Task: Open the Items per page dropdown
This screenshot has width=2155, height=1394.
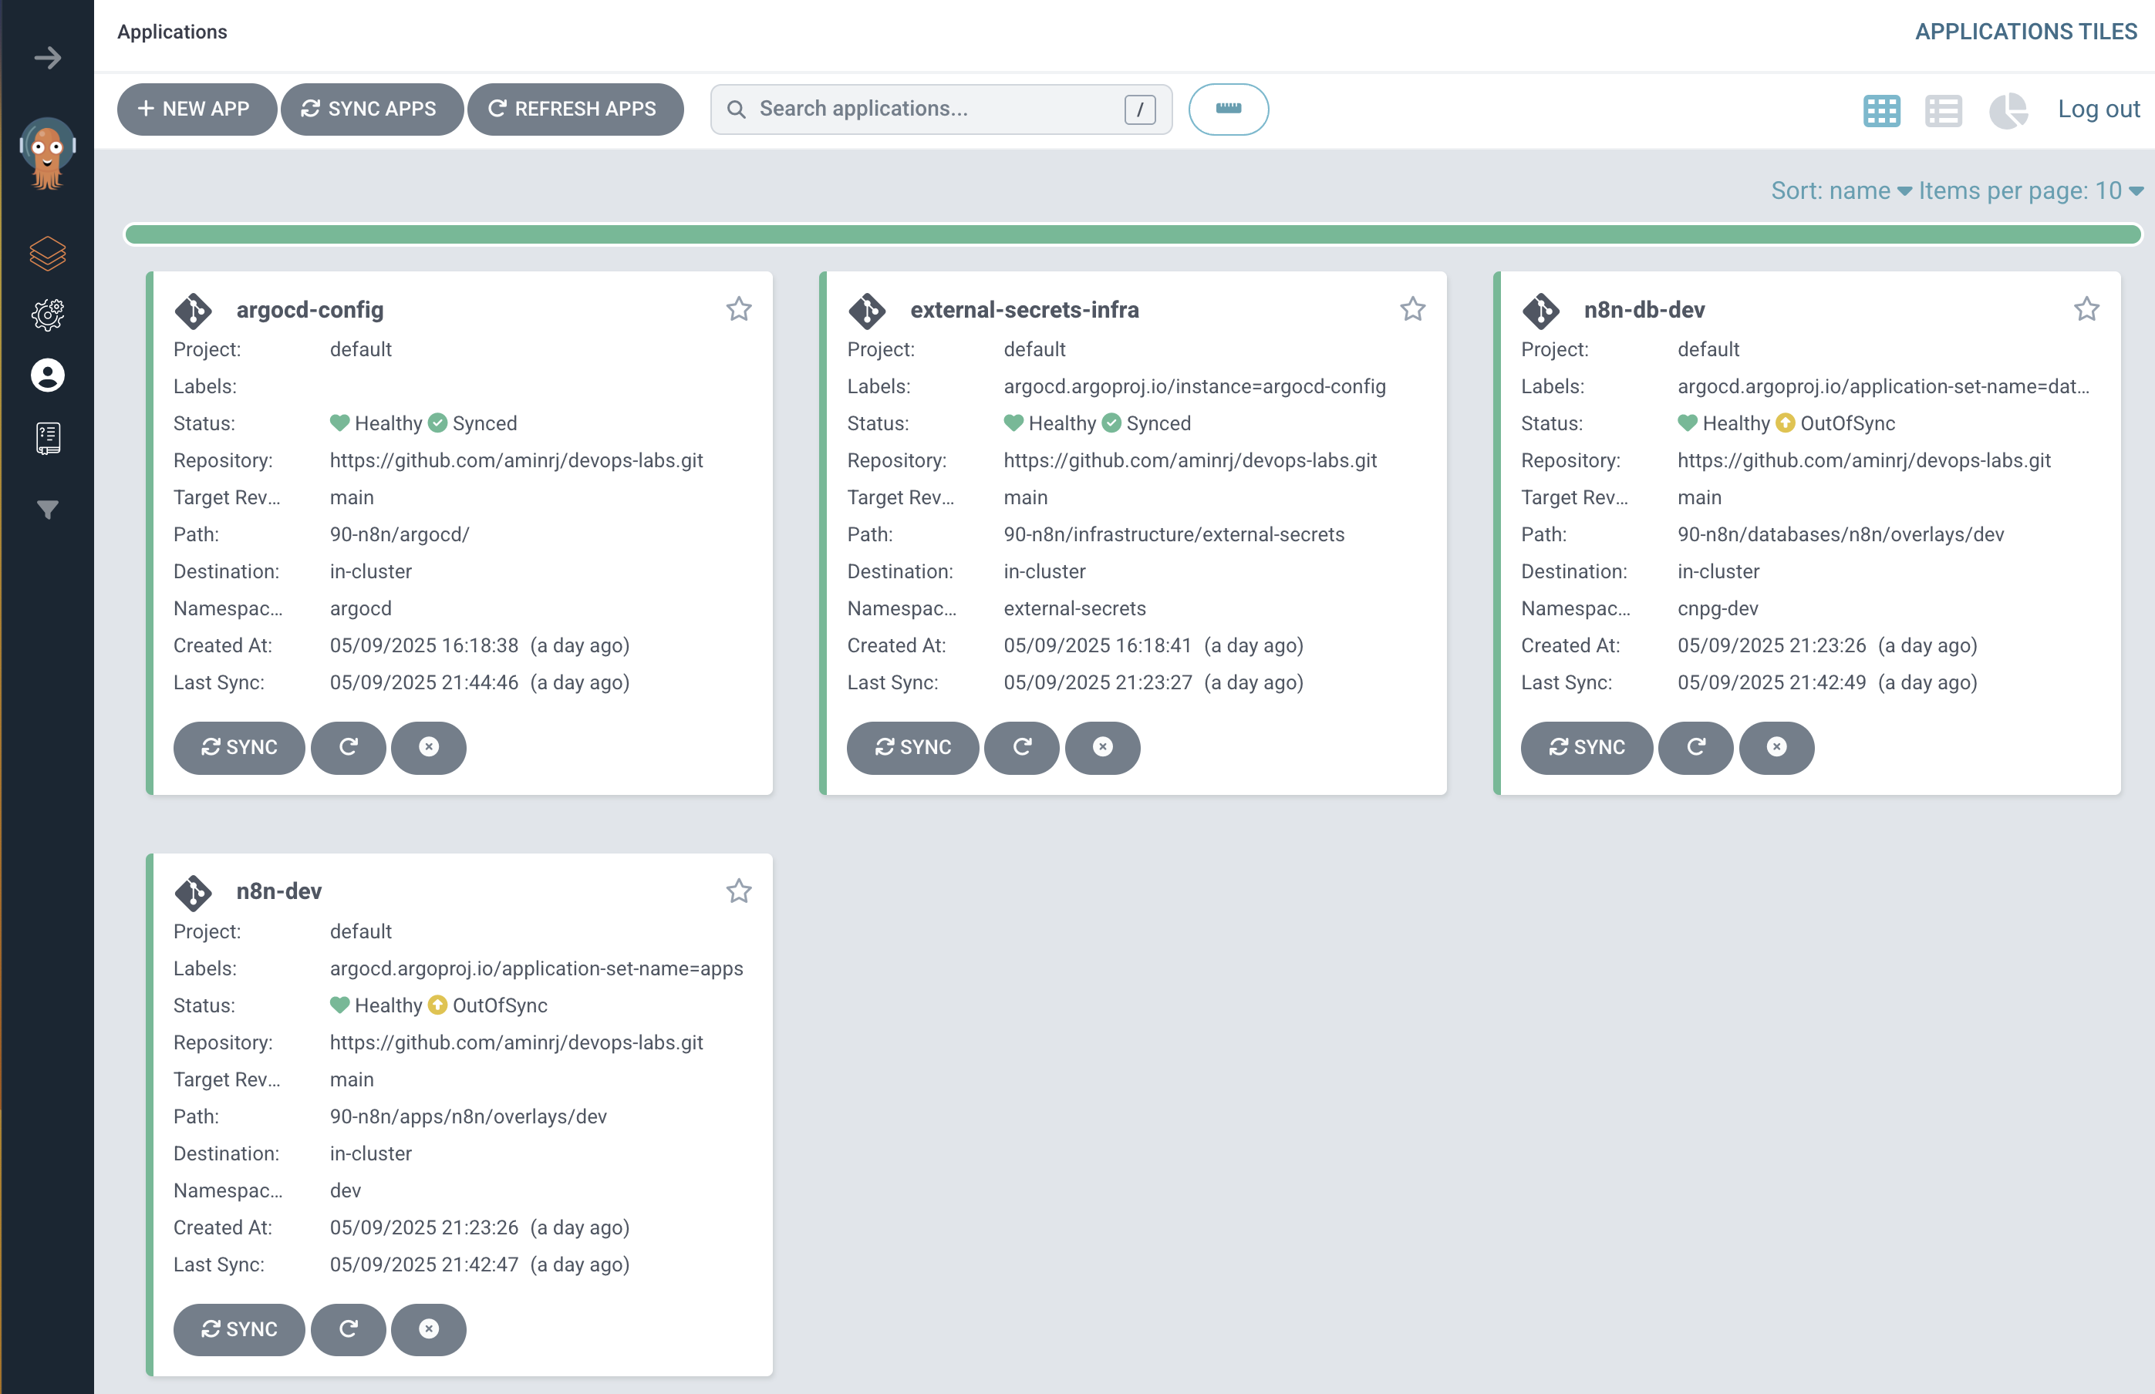Action: [2031, 190]
